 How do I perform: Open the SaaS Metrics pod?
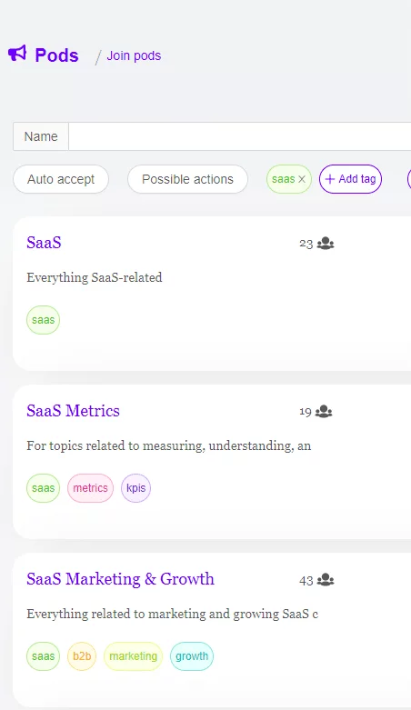[x=73, y=411]
